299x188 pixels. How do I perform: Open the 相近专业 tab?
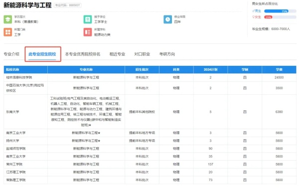117,54
